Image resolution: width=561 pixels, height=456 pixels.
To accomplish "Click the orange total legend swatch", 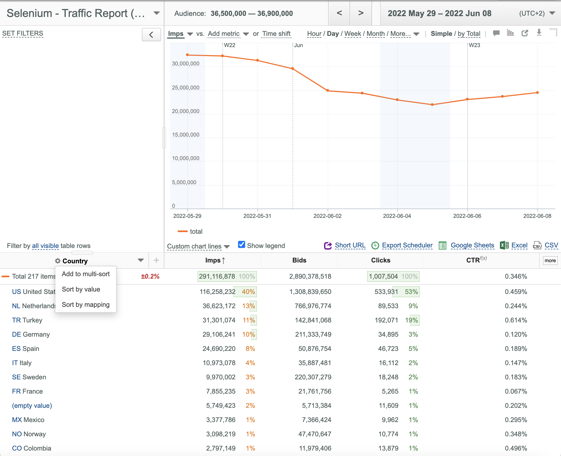I will (x=182, y=232).
